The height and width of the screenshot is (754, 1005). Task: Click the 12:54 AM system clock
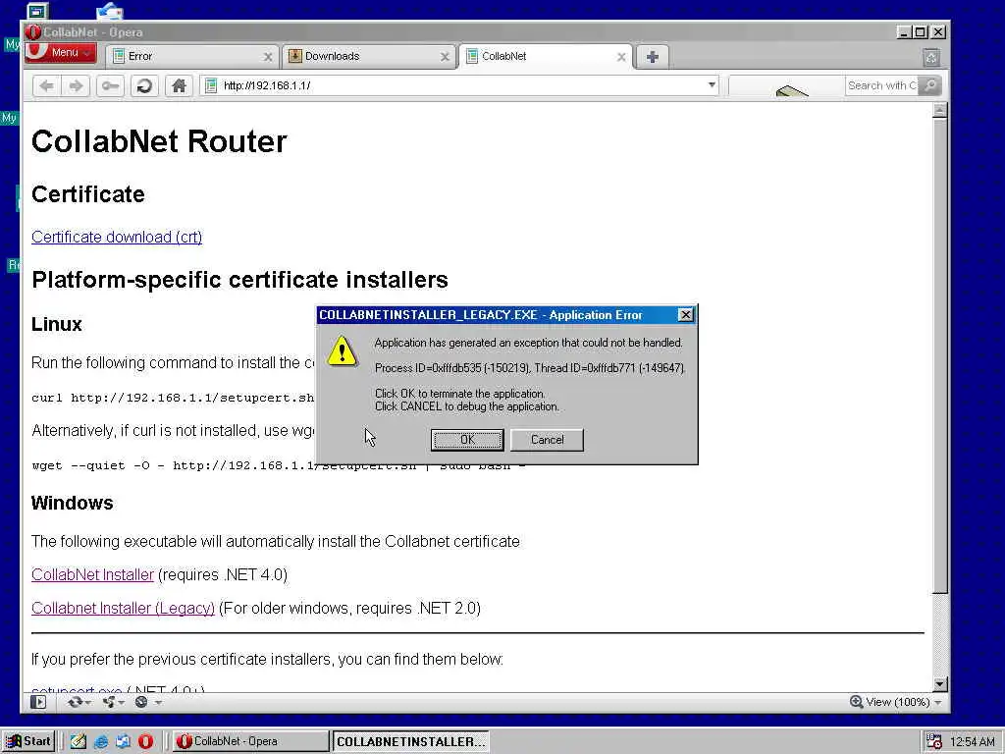(x=973, y=742)
